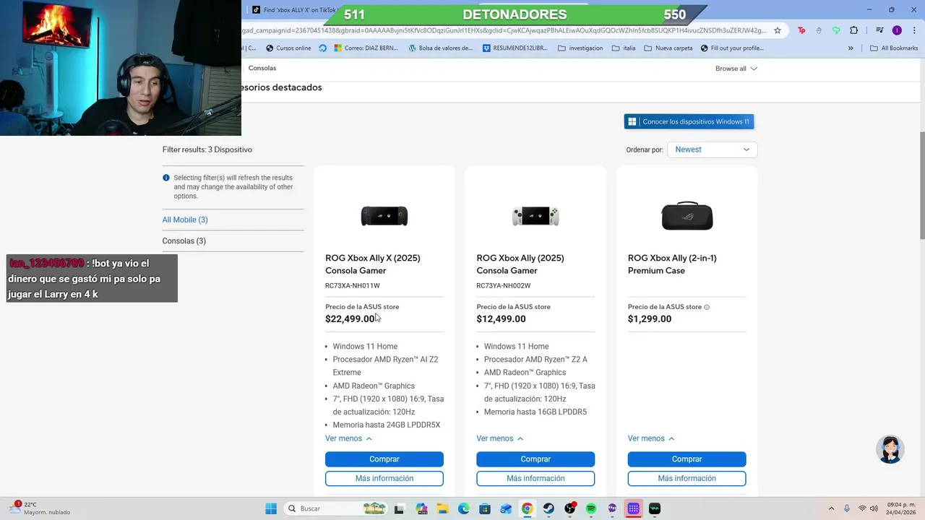Open the taskbar clock showing 09:04 p. m.
This screenshot has height=520, width=925.
point(902,508)
